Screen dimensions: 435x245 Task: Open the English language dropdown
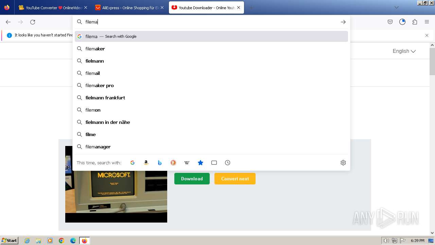[x=404, y=51]
